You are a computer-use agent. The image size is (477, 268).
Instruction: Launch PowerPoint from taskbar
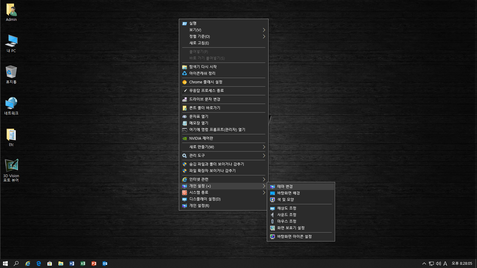click(94, 264)
